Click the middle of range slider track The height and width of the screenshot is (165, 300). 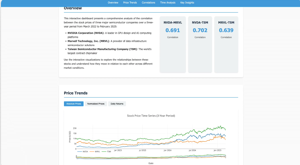coord(151,157)
